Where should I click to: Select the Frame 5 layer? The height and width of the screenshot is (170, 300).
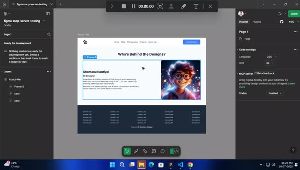click(x=19, y=86)
